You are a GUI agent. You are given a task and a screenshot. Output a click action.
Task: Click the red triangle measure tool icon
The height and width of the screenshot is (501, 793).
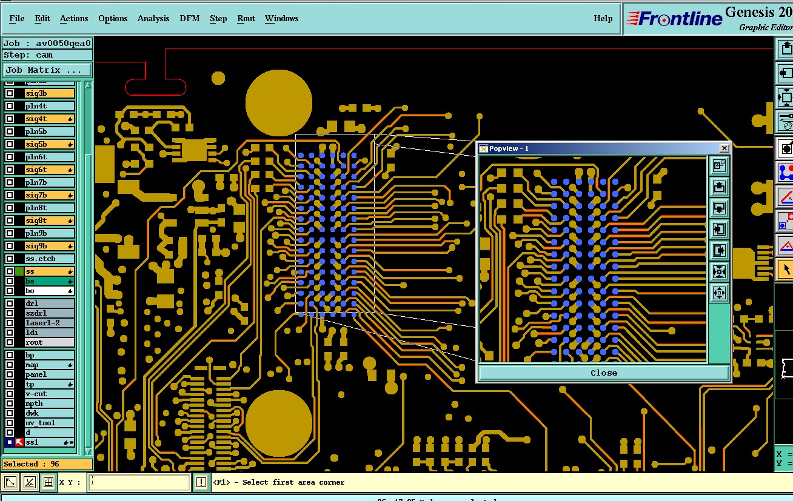(x=786, y=245)
